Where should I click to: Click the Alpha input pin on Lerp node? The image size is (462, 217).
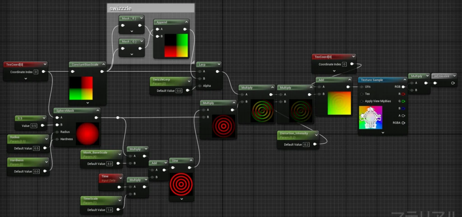199,86
